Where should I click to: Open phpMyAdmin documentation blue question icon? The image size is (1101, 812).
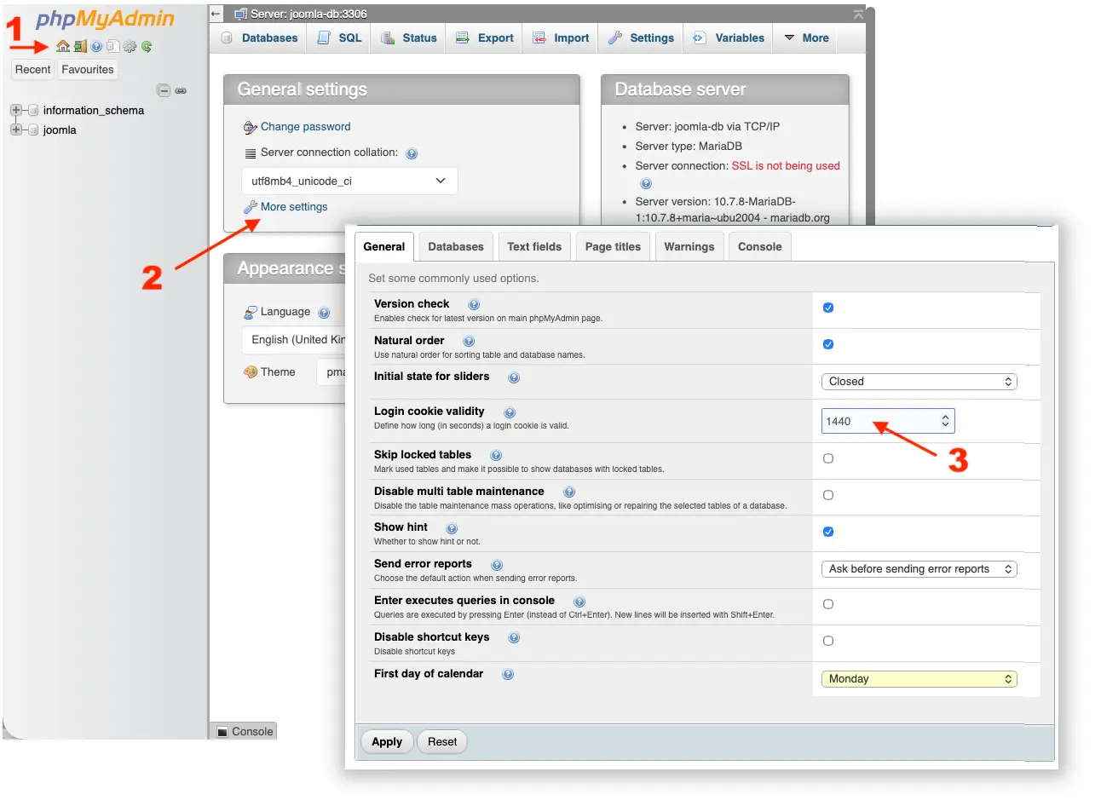point(96,47)
